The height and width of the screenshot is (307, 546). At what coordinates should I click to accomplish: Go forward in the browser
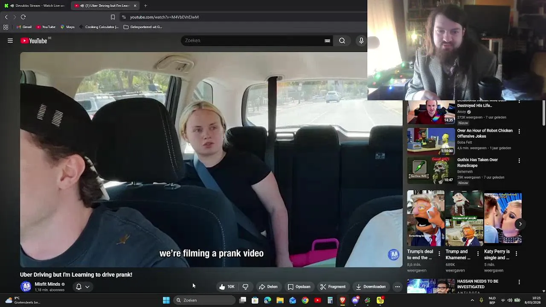point(15,17)
